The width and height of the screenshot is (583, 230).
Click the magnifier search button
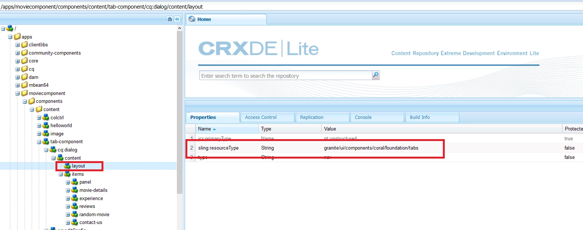coord(376,75)
